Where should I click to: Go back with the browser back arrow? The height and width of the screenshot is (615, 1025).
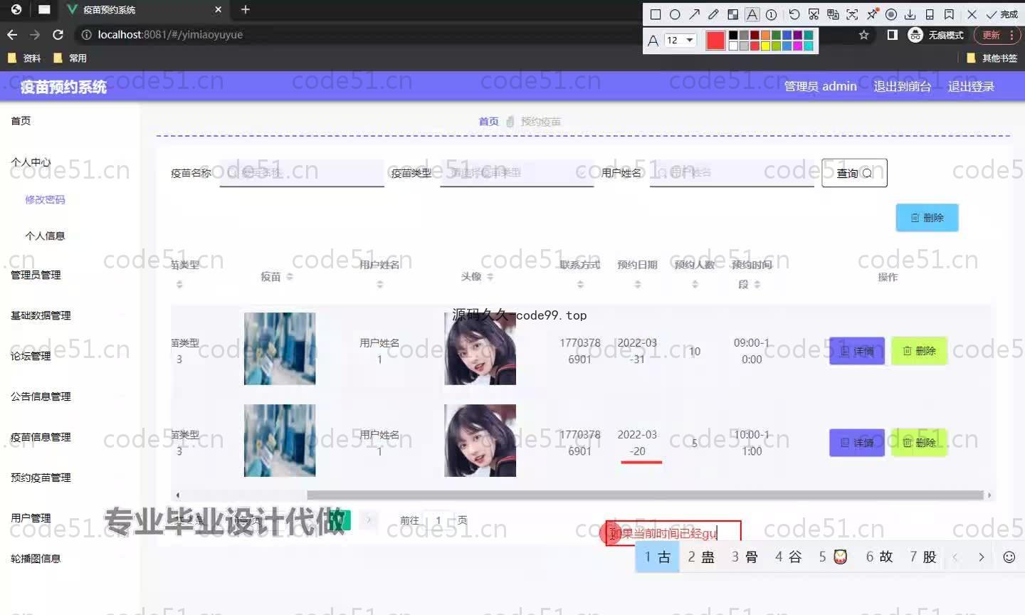coord(12,34)
